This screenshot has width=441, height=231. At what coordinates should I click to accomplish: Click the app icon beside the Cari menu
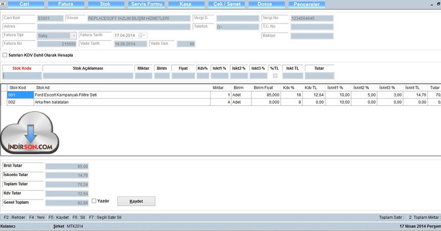pos(3,4)
